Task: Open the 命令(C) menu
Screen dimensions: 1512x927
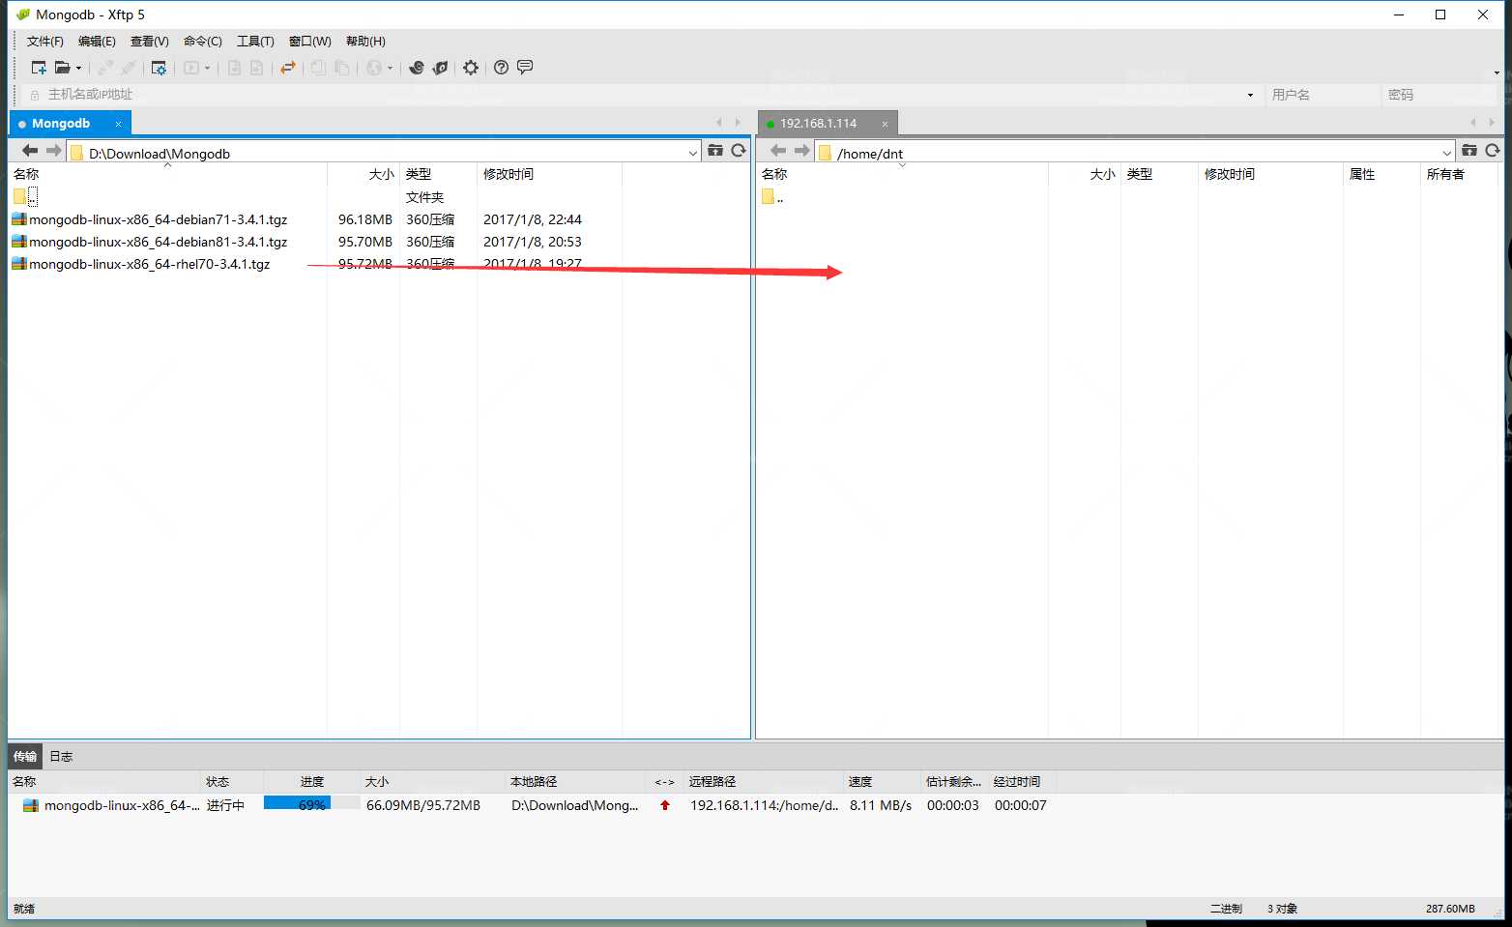Action: [203, 42]
